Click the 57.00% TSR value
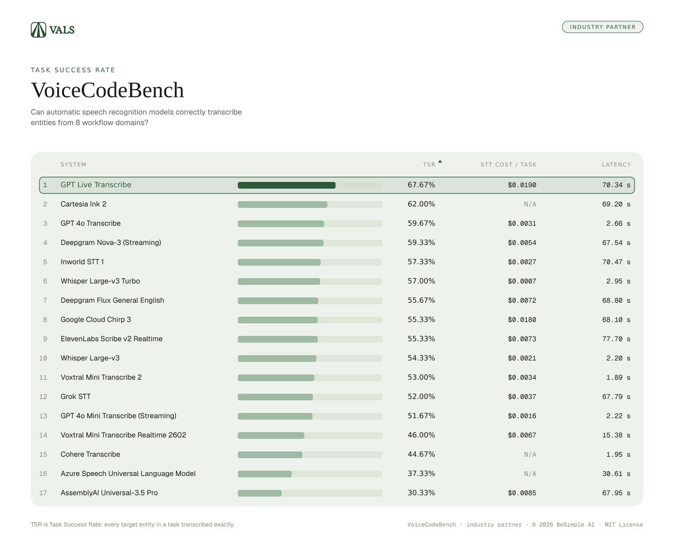 pyautogui.click(x=421, y=281)
